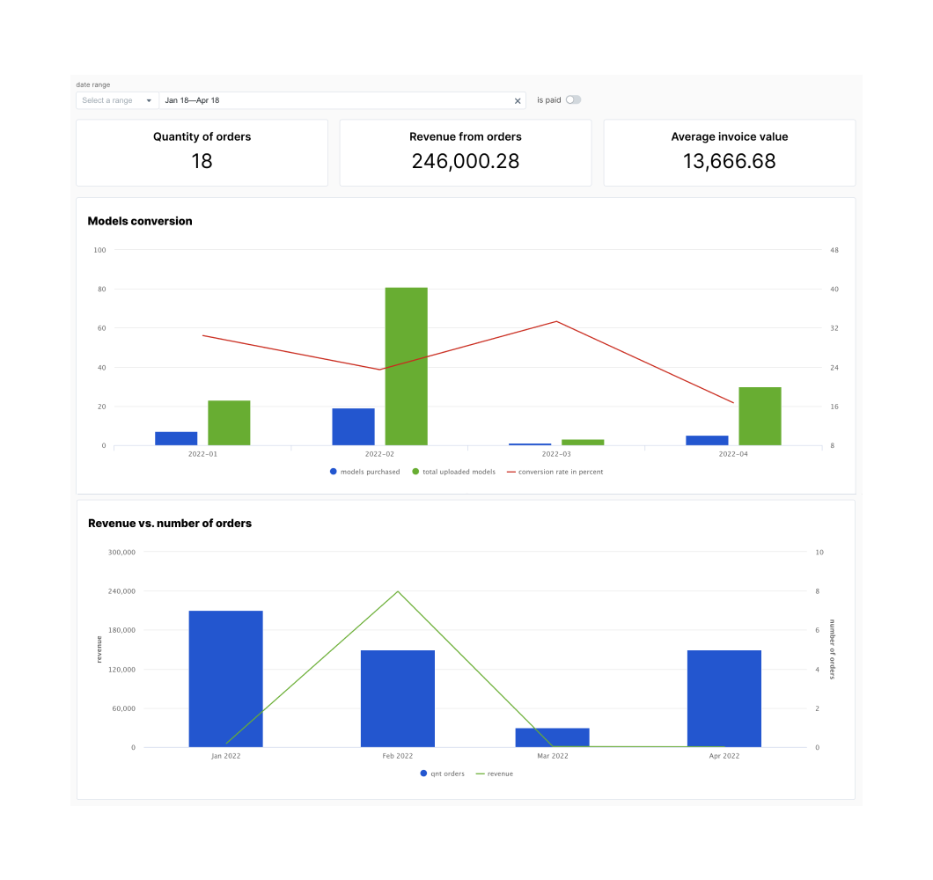Select the 'Revenue vs. number of orders' title
933x880 pixels.
(169, 523)
